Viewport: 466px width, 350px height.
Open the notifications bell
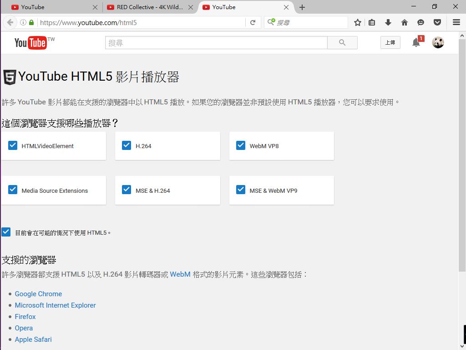pos(416,42)
